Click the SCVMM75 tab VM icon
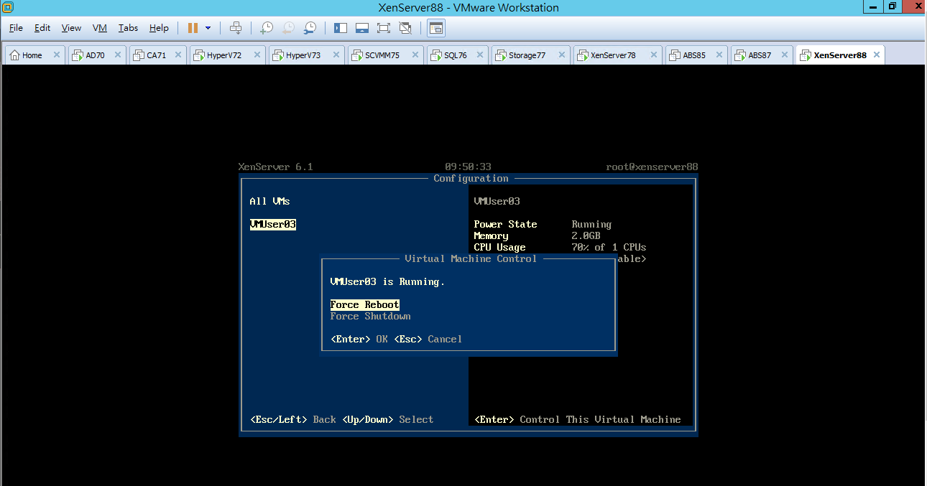Image resolution: width=927 pixels, height=486 pixels. pyautogui.click(x=357, y=55)
